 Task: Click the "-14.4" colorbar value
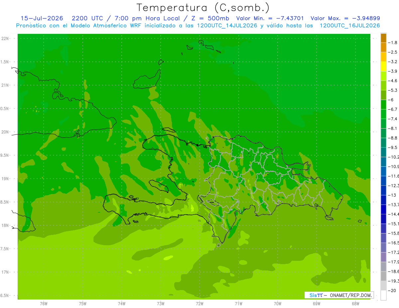[x=394, y=214]
